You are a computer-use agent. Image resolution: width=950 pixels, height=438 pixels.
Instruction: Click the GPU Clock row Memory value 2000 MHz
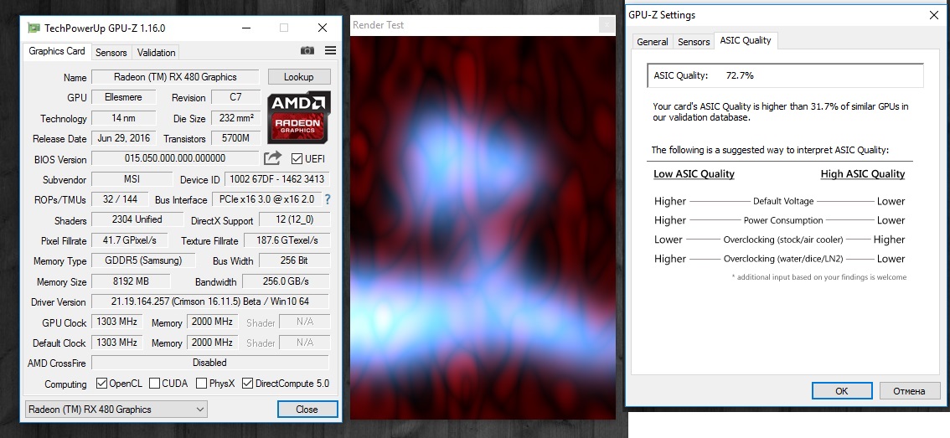pyautogui.click(x=212, y=322)
